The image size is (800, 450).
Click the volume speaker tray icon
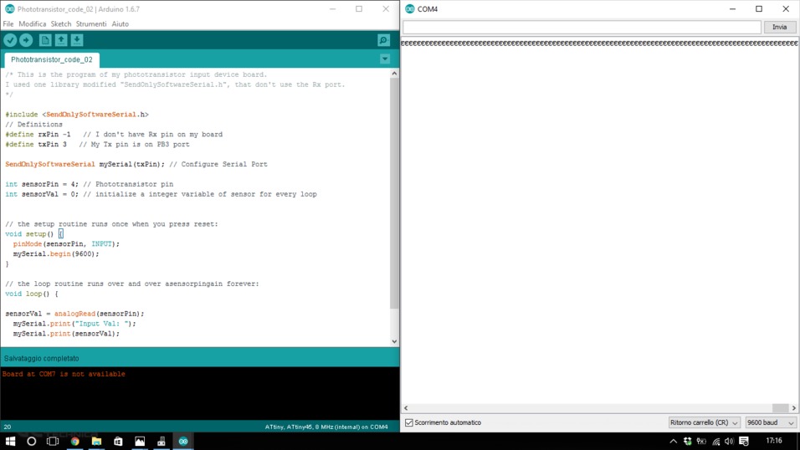coord(729,442)
